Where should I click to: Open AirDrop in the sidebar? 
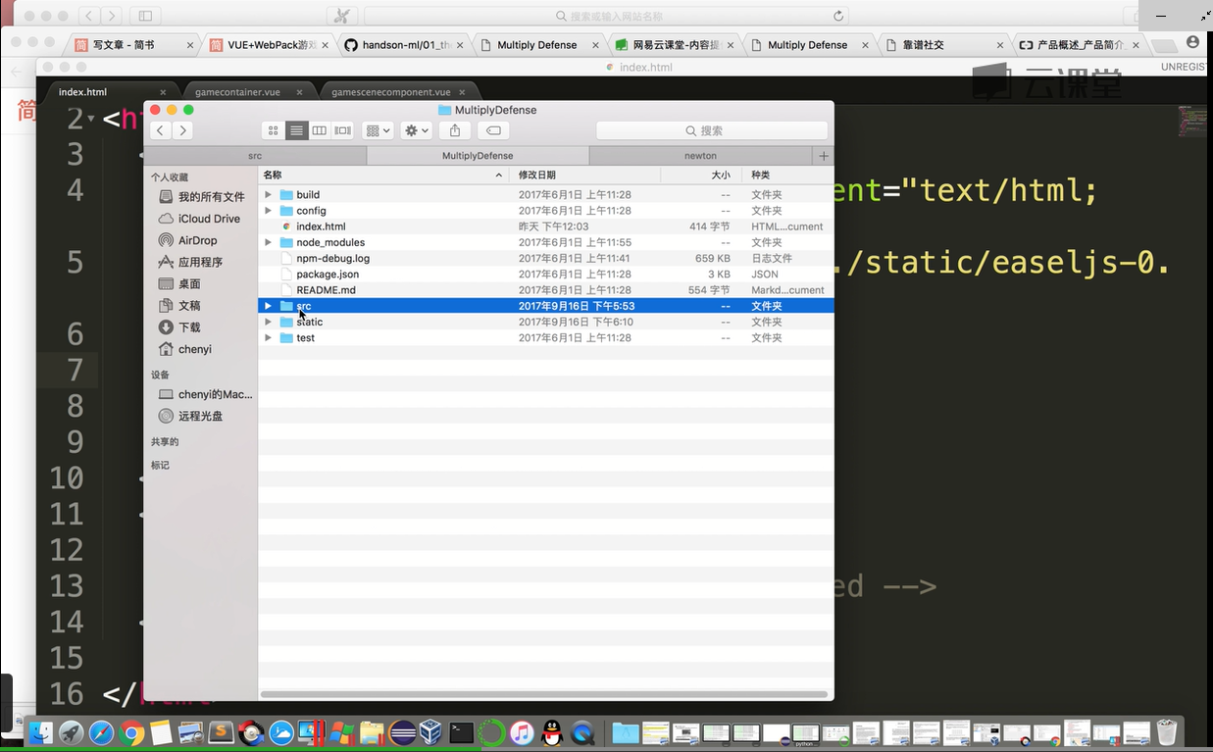pyautogui.click(x=187, y=240)
